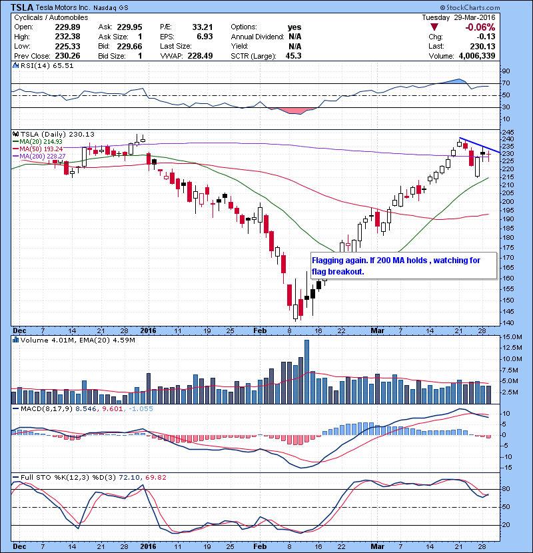Click the tallest volume bar in mid-February
This screenshot has height=553, width=533.
pyautogui.click(x=306, y=372)
